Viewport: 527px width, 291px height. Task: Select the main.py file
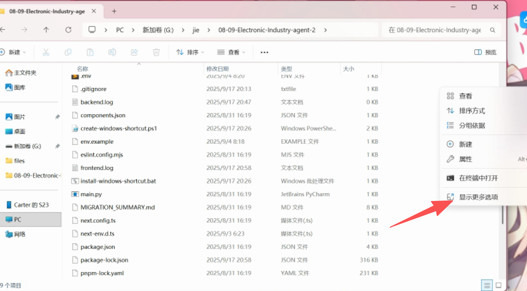91,194
